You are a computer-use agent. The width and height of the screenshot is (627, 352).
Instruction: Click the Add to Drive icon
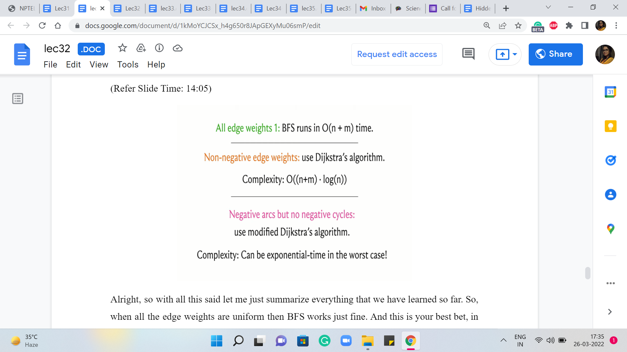click(x=141, y=48)
